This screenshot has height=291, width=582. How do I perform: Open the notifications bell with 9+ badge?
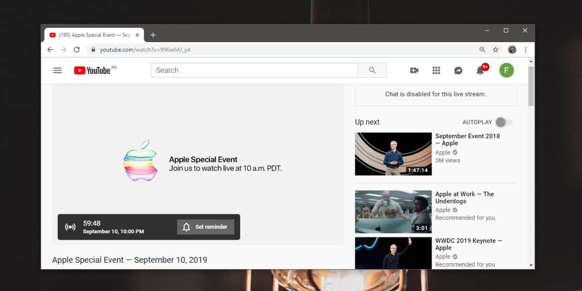pyautogui.click(x=481, y=70)
